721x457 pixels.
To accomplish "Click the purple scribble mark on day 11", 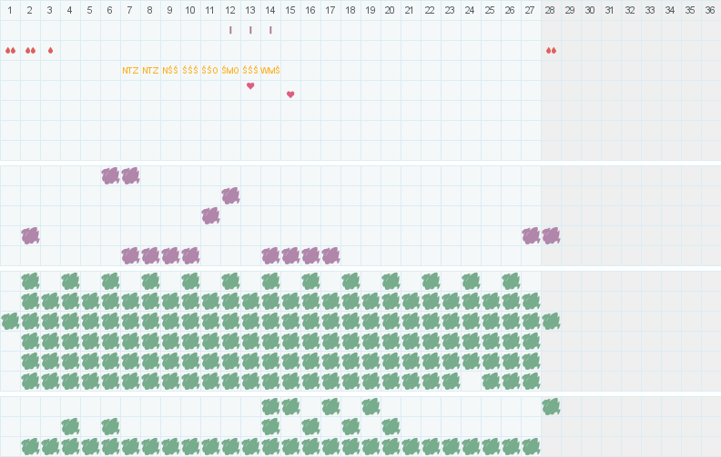I will tap(210, 215).
